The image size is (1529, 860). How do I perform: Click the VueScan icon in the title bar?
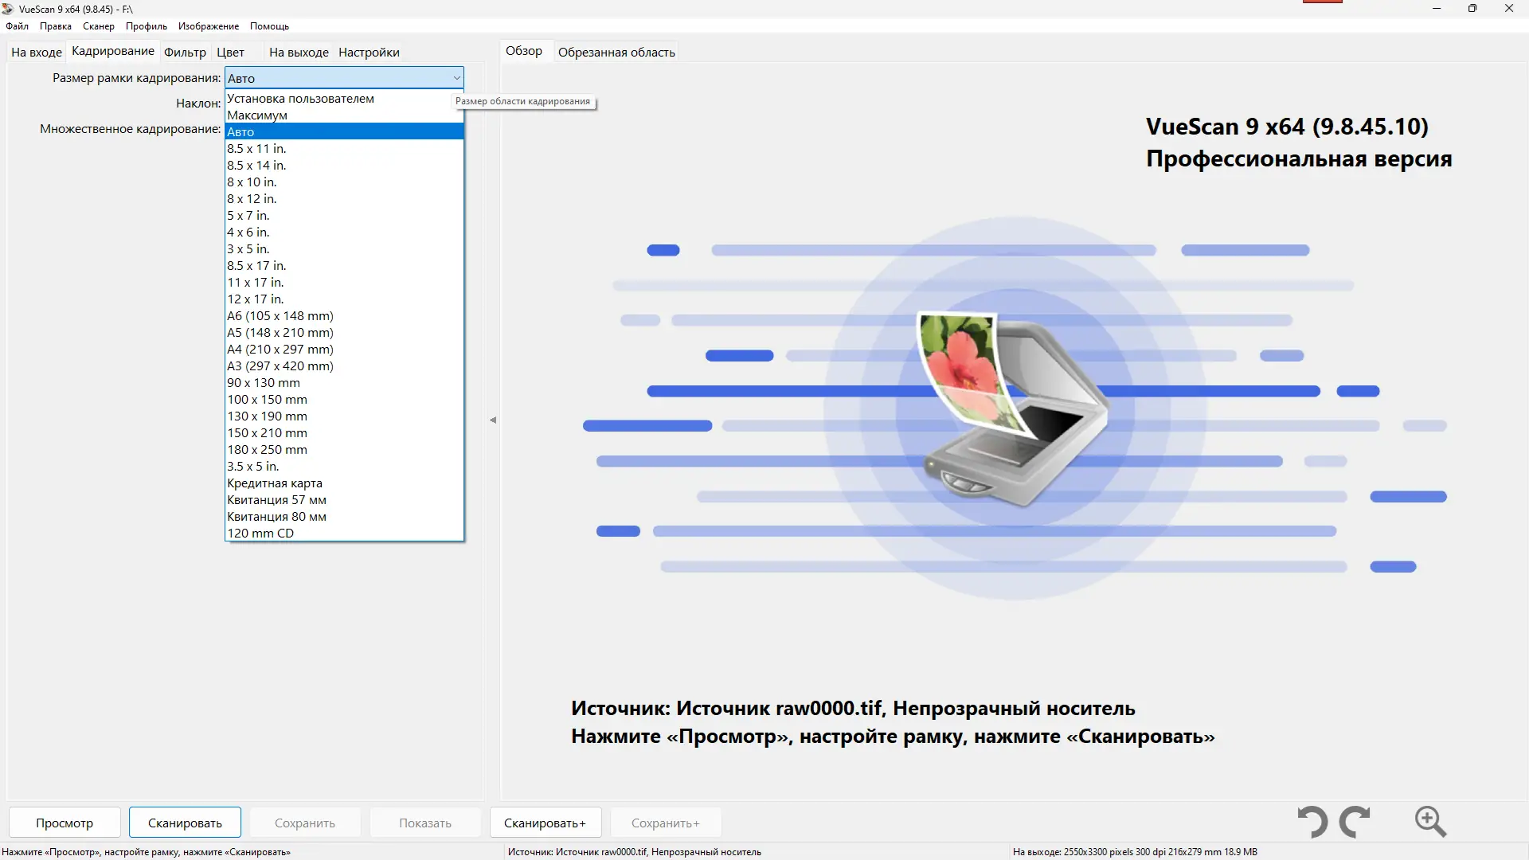tap(7, 9)
